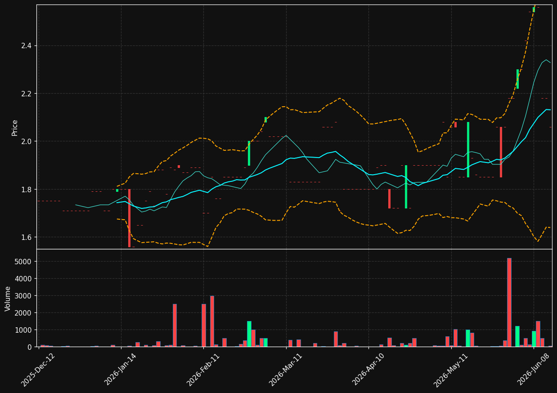Click the 2026-Mar-11 date label
557x393 pixels.
[286, 370]
